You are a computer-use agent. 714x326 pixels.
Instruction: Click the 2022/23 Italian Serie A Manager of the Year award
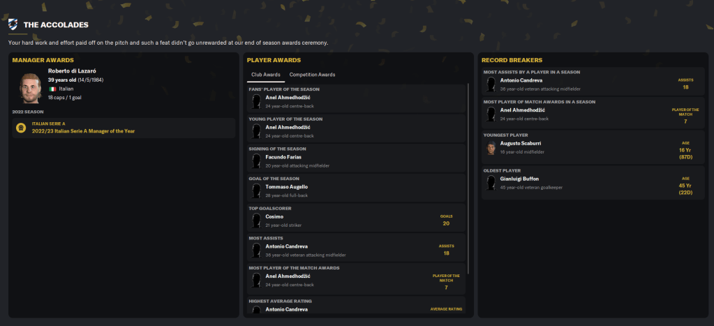coord(83,131)
